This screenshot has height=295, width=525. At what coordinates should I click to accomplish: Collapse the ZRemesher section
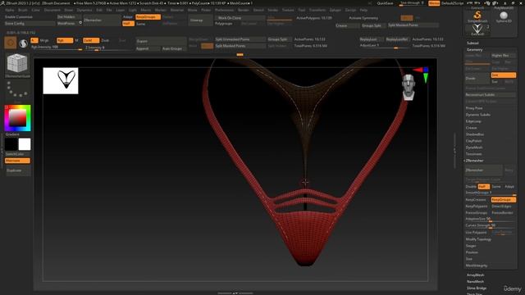coord(474,161)
